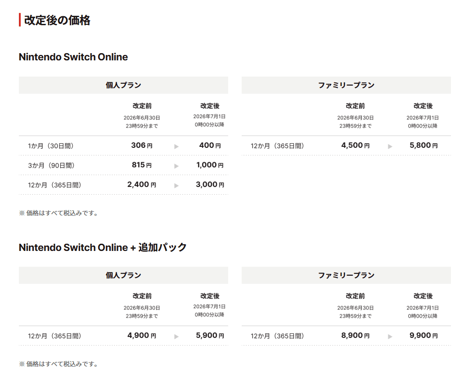This screenshot has width=473, height=387.
Task: Click the 3か月（90日間）row label
Action: point(51,165)
